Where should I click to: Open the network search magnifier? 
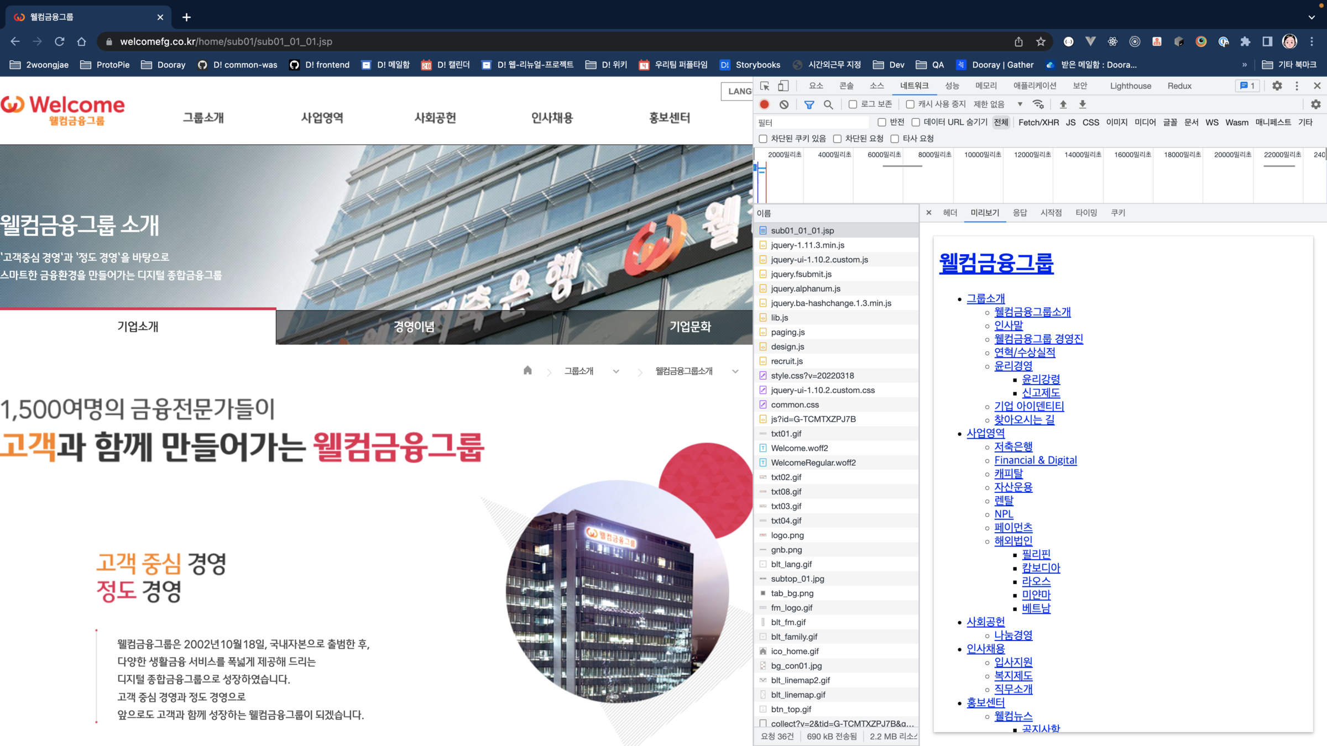pos(828,104)
